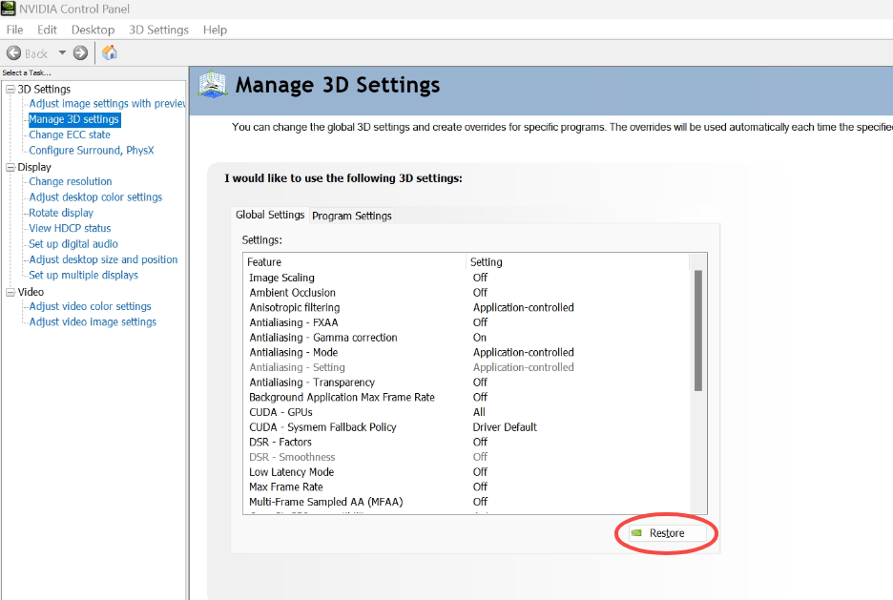Select the Image Scaling row
Screen dimensions: 893x600
point(467,278)
